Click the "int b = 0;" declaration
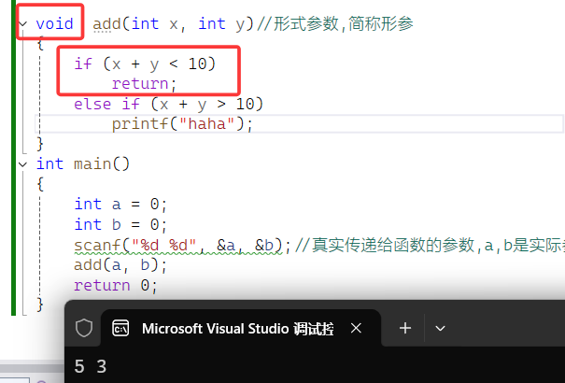Screen dimensions: 565x383 (x=120, y=224)
